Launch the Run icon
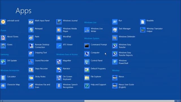181x102 pixels. [x=115, y=22]
